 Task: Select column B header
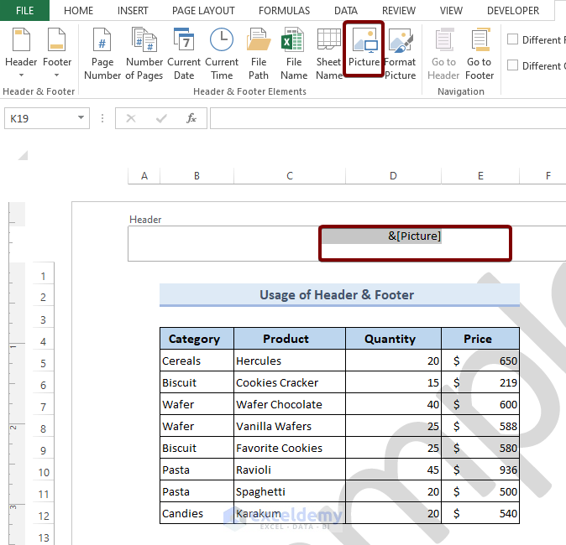click(197, 176)
